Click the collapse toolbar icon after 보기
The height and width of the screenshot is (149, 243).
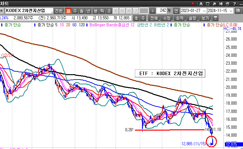(x=215, y=18)
